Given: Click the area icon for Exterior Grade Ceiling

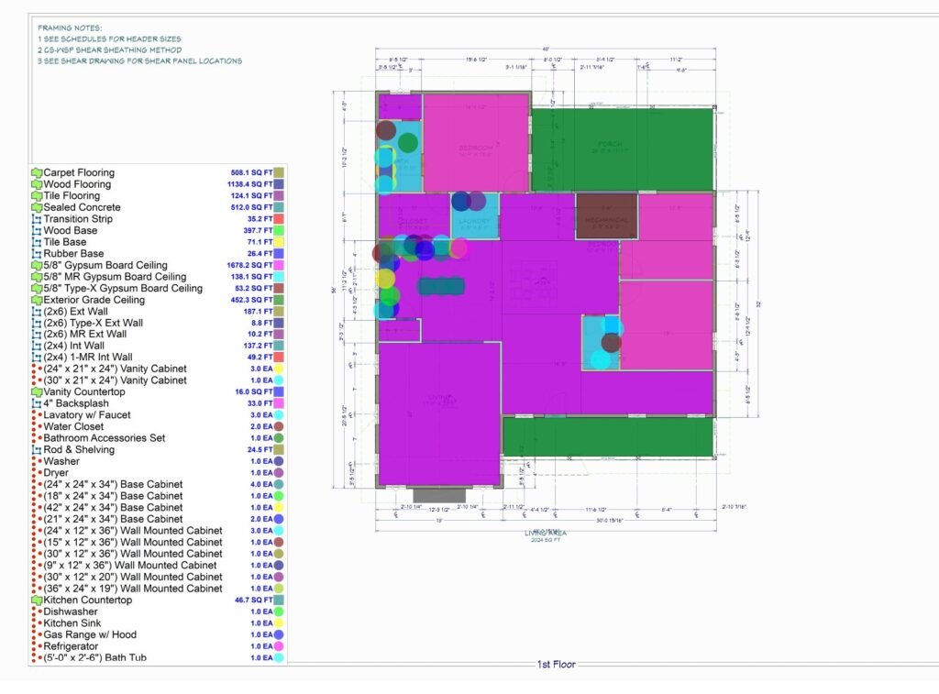Looking at the screenshot, I should [37, 300].
